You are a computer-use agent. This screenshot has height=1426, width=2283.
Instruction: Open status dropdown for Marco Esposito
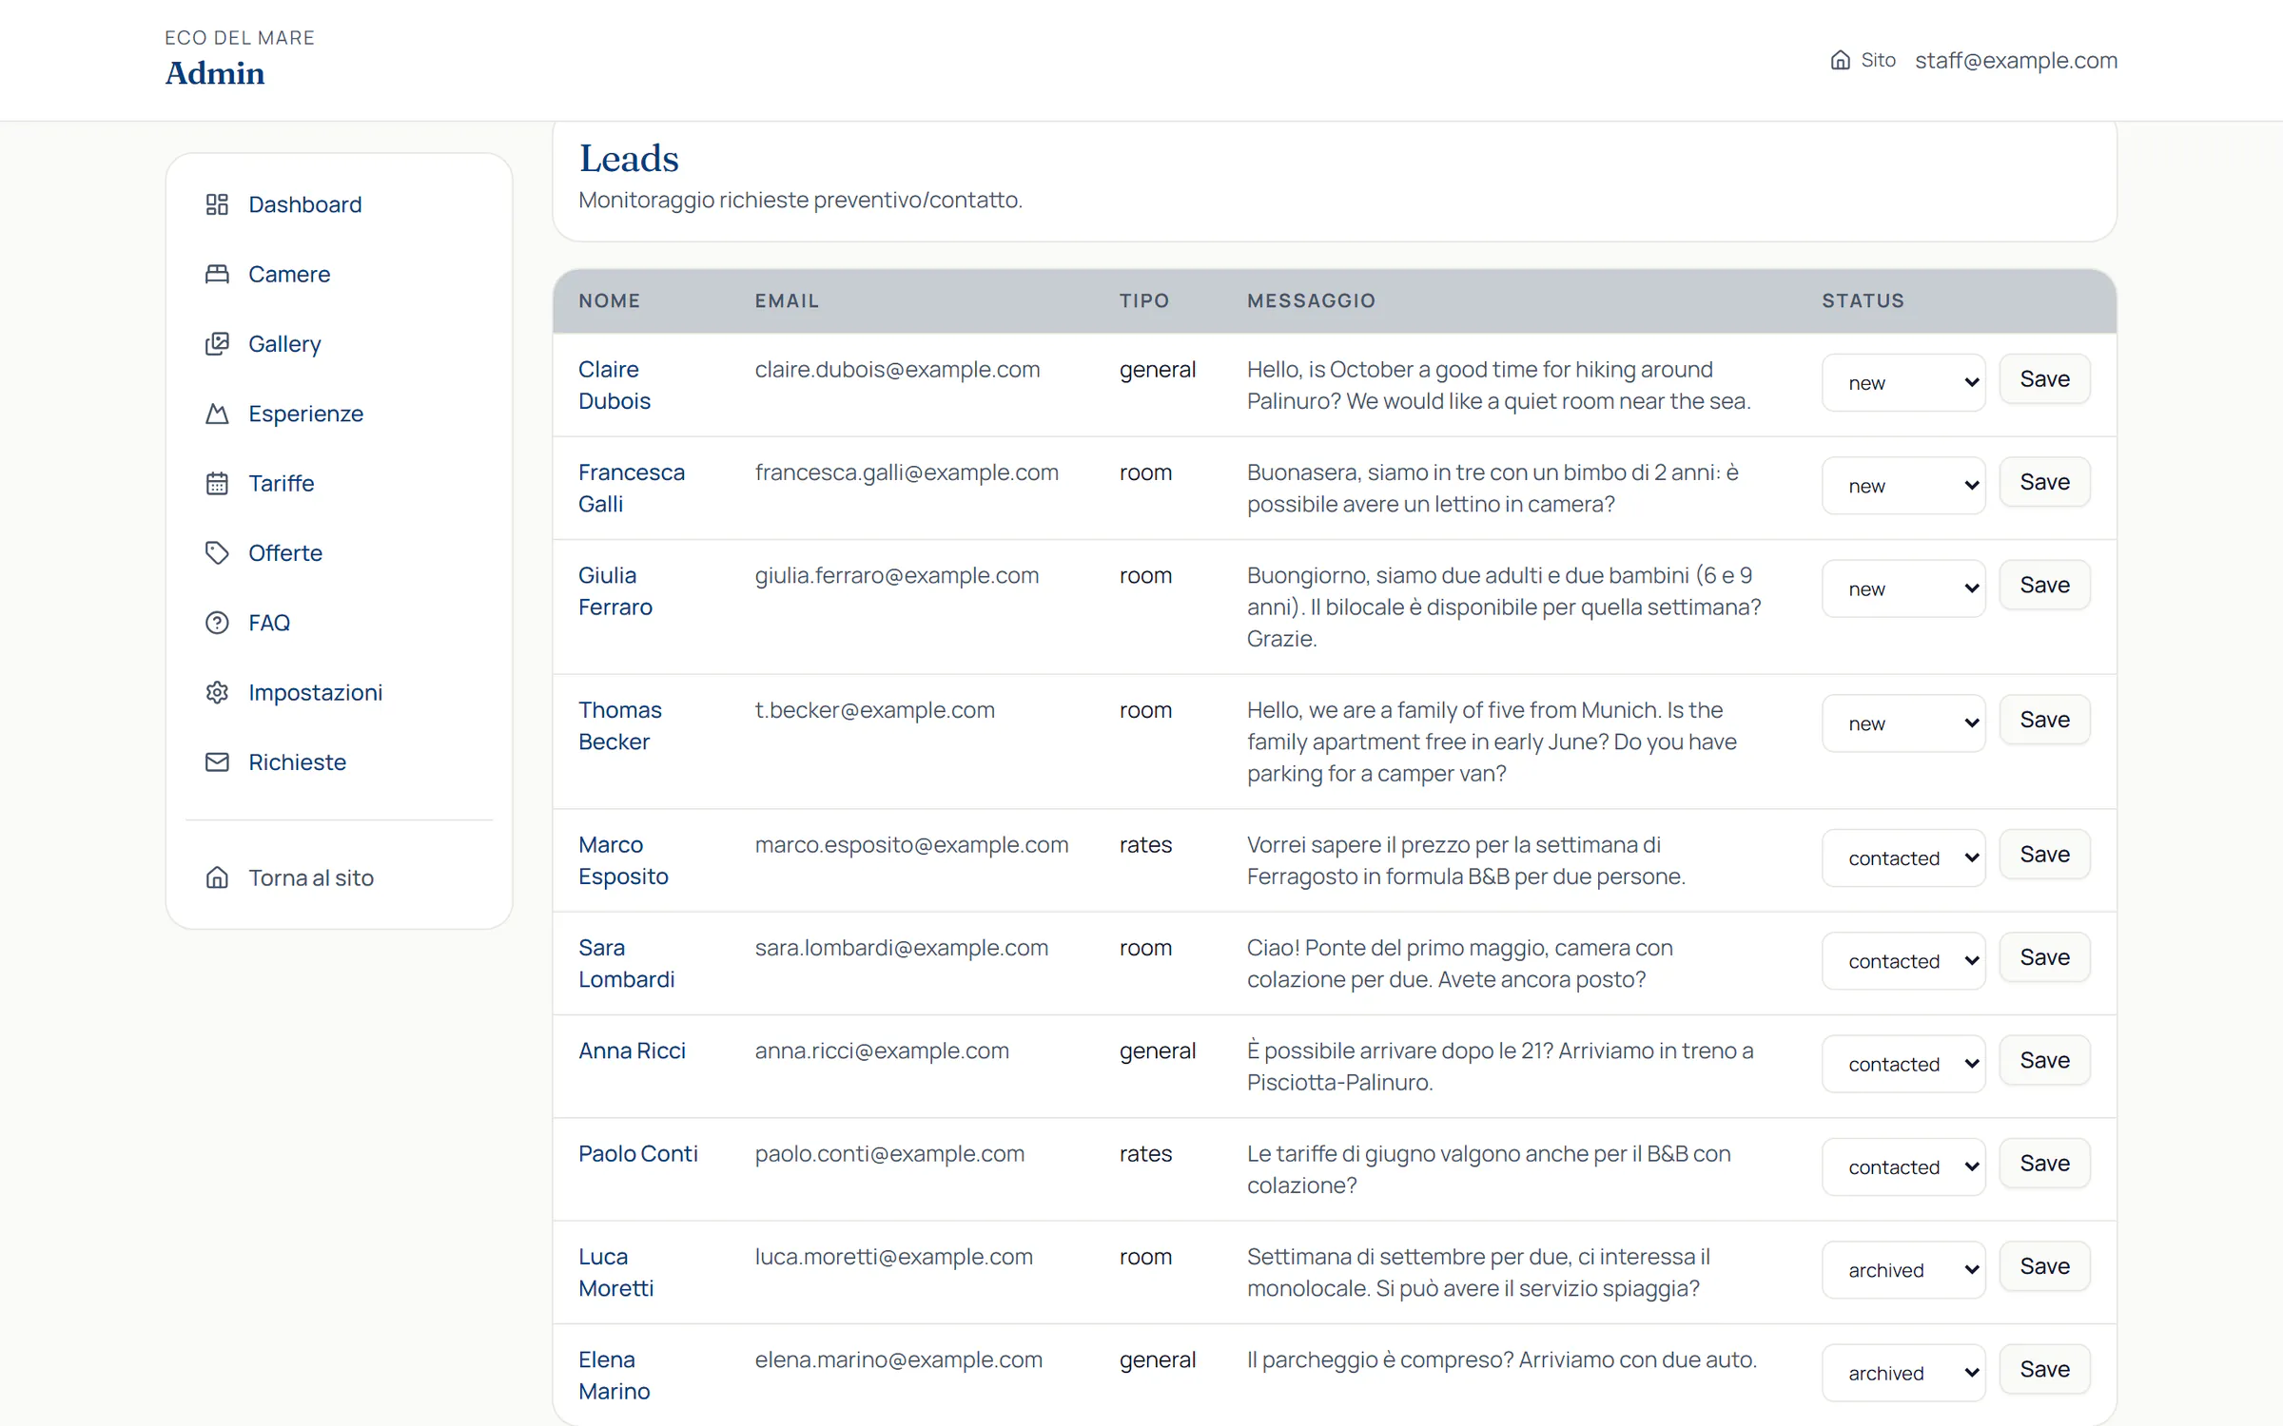coord(1903,858)
